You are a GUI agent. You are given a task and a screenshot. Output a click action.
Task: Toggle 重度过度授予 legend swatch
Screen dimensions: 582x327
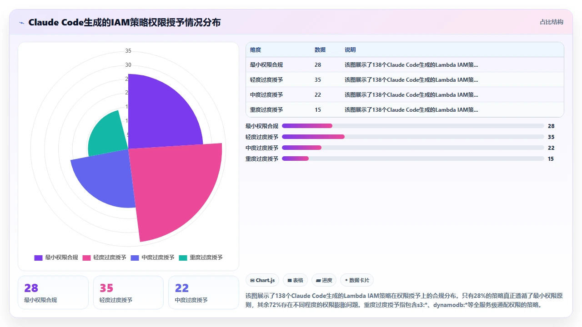pyautogui.click(x=183, y=258)
